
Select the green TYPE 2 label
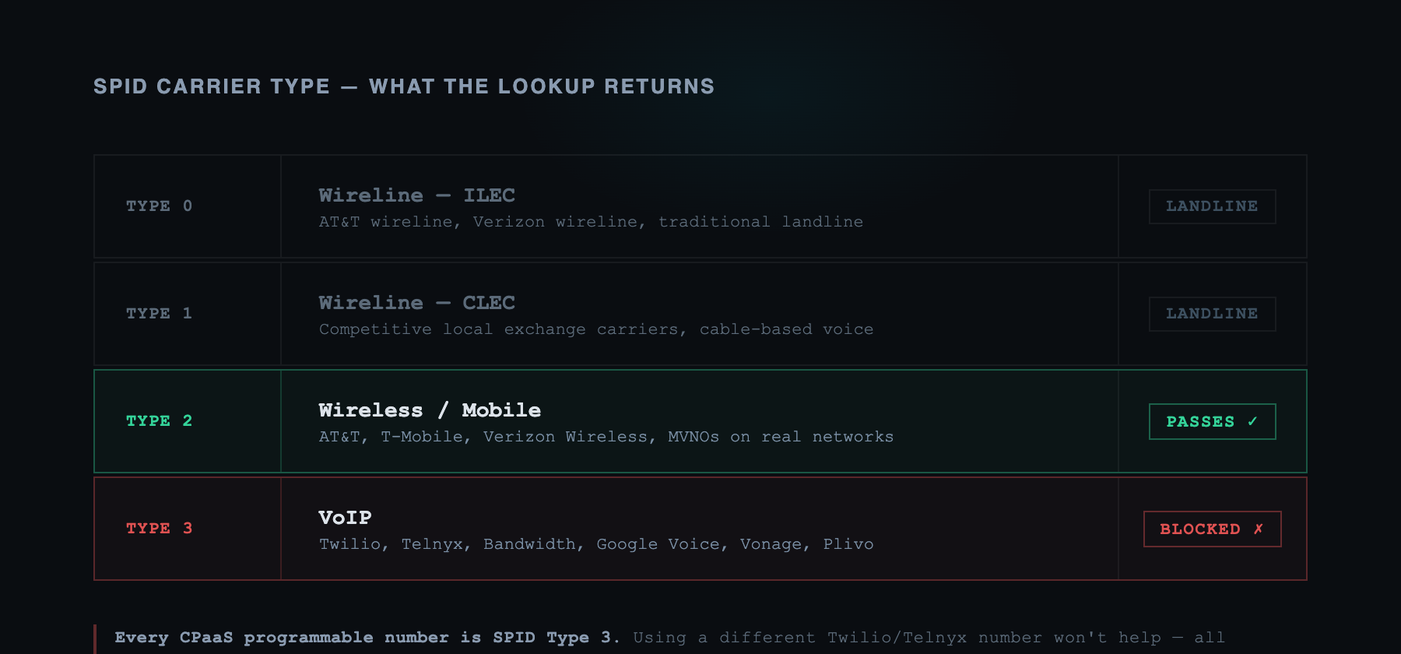(x=159, y=421)
